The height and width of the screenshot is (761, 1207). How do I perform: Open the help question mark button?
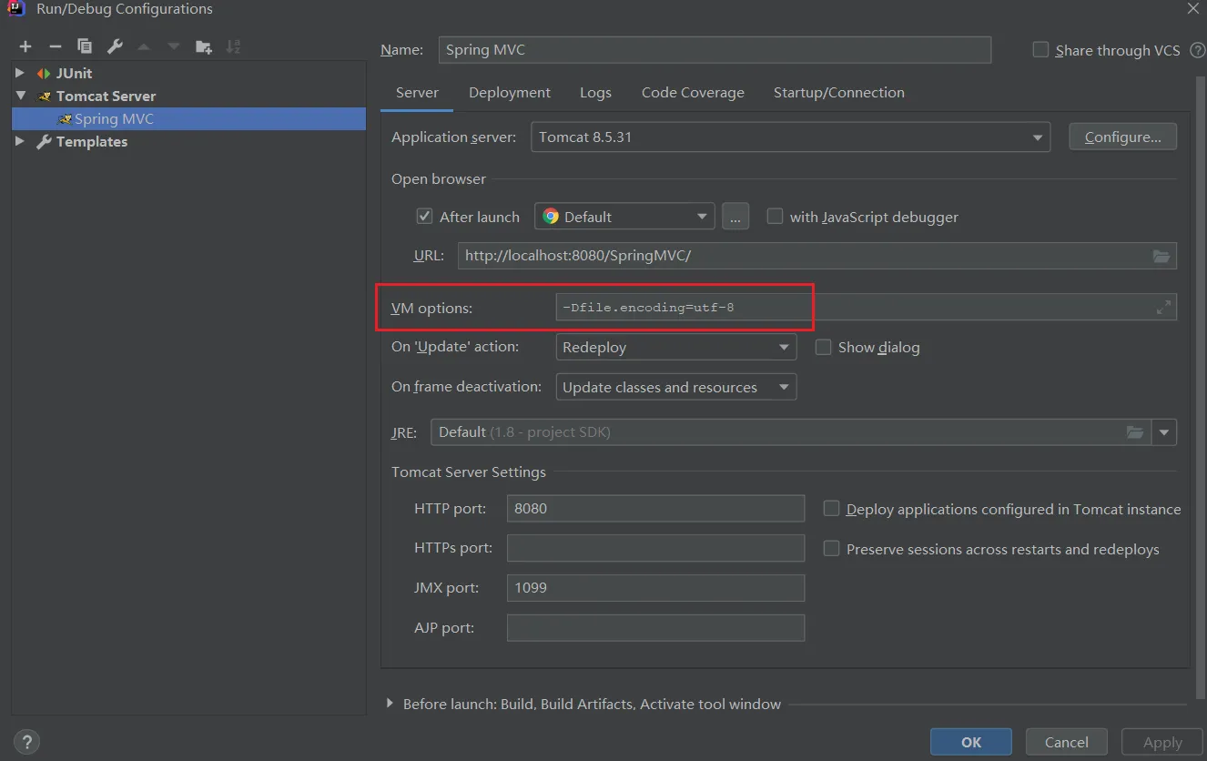[27, 741]
